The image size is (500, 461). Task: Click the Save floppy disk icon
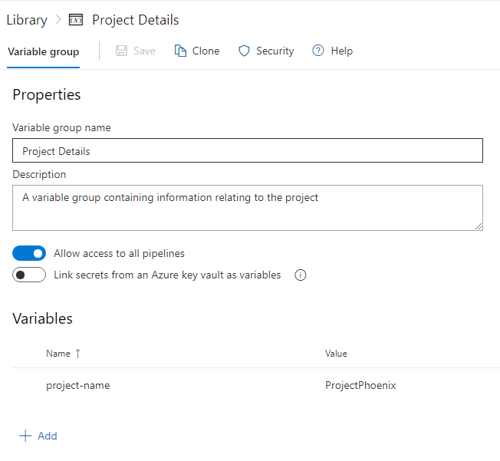122,51
